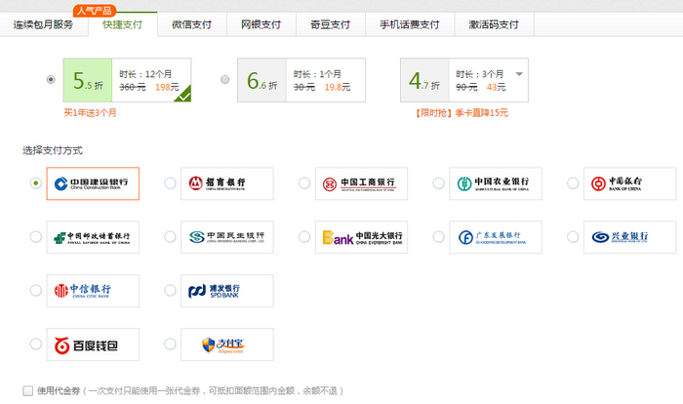Expand the 3个月 duration dropdown arrow
This screenshot has width=683, height=404.
[519, 74]
